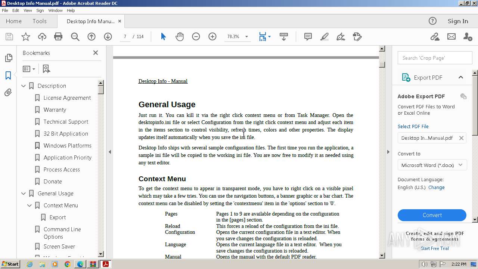
Task: Open the File menu
Action: tap(5, 10)
